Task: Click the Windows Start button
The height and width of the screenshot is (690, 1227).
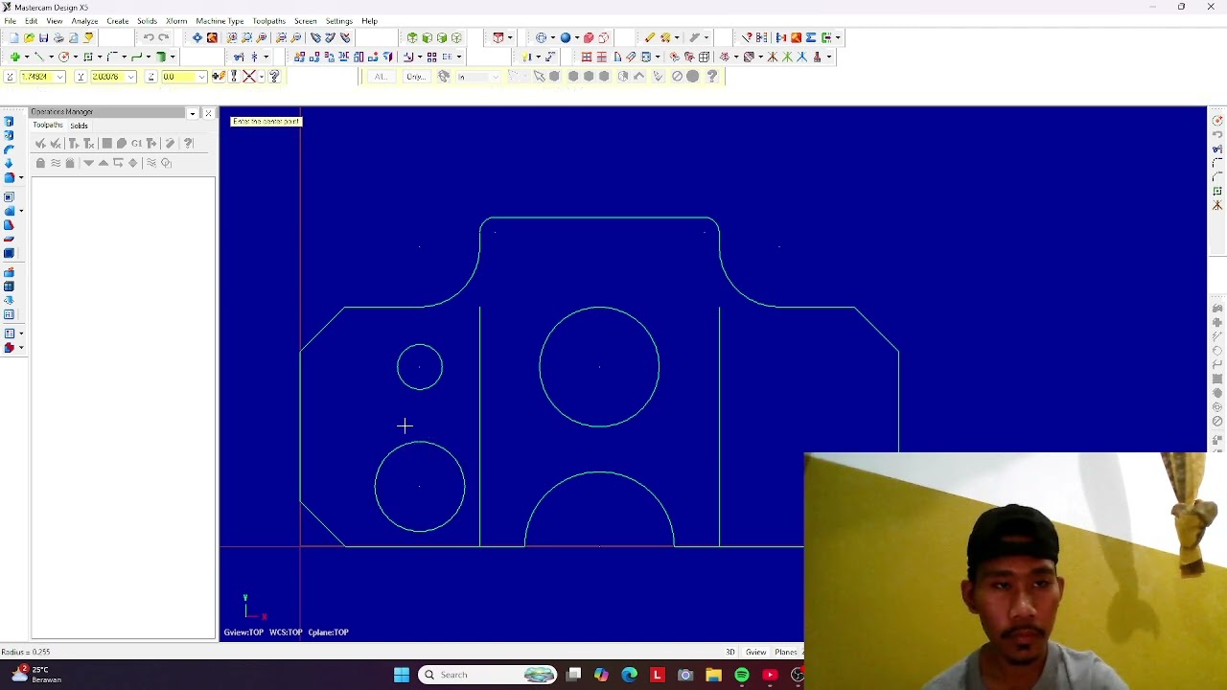Action: 402,675
